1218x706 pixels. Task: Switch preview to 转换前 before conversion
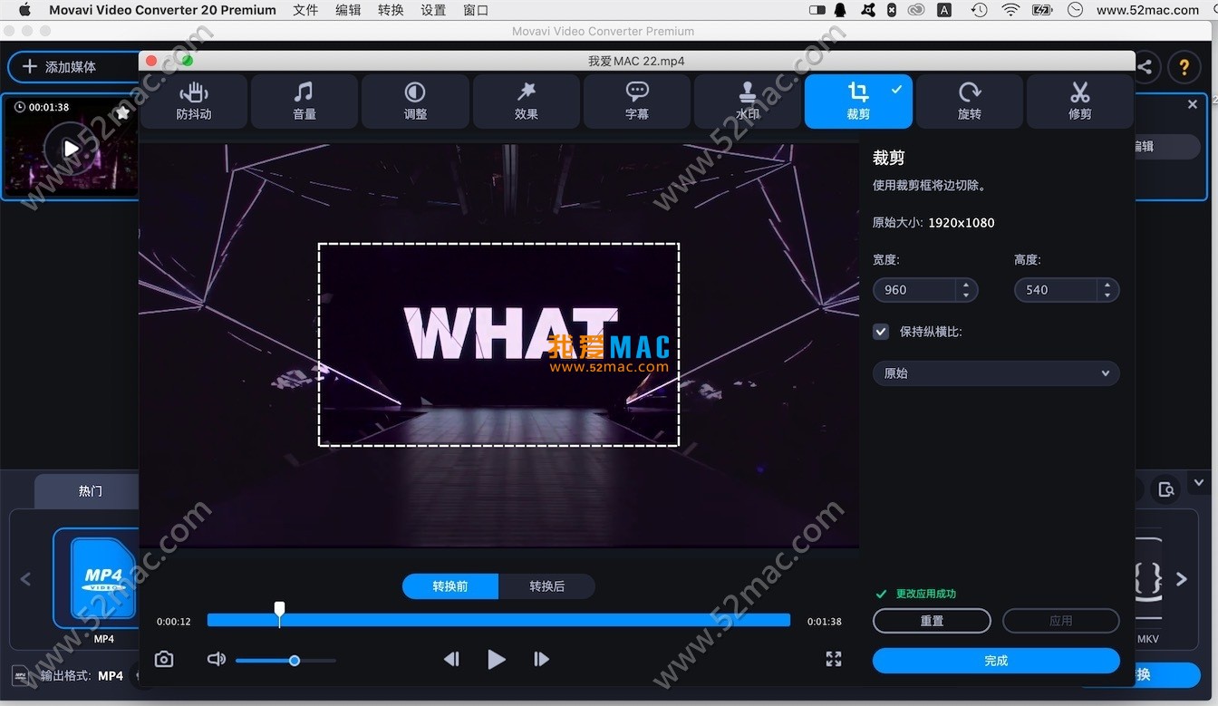450,586
